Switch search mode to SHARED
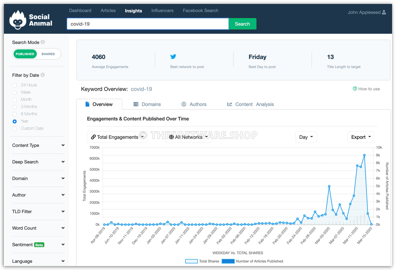The width and height of the screenshot is (396, 270). point(48,54)
